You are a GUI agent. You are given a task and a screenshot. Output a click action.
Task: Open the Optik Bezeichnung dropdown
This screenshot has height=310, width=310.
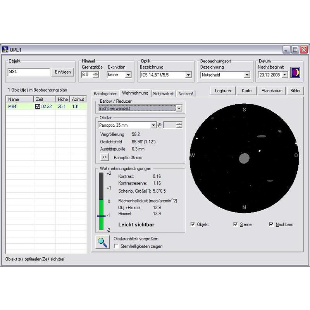(188, 75)
